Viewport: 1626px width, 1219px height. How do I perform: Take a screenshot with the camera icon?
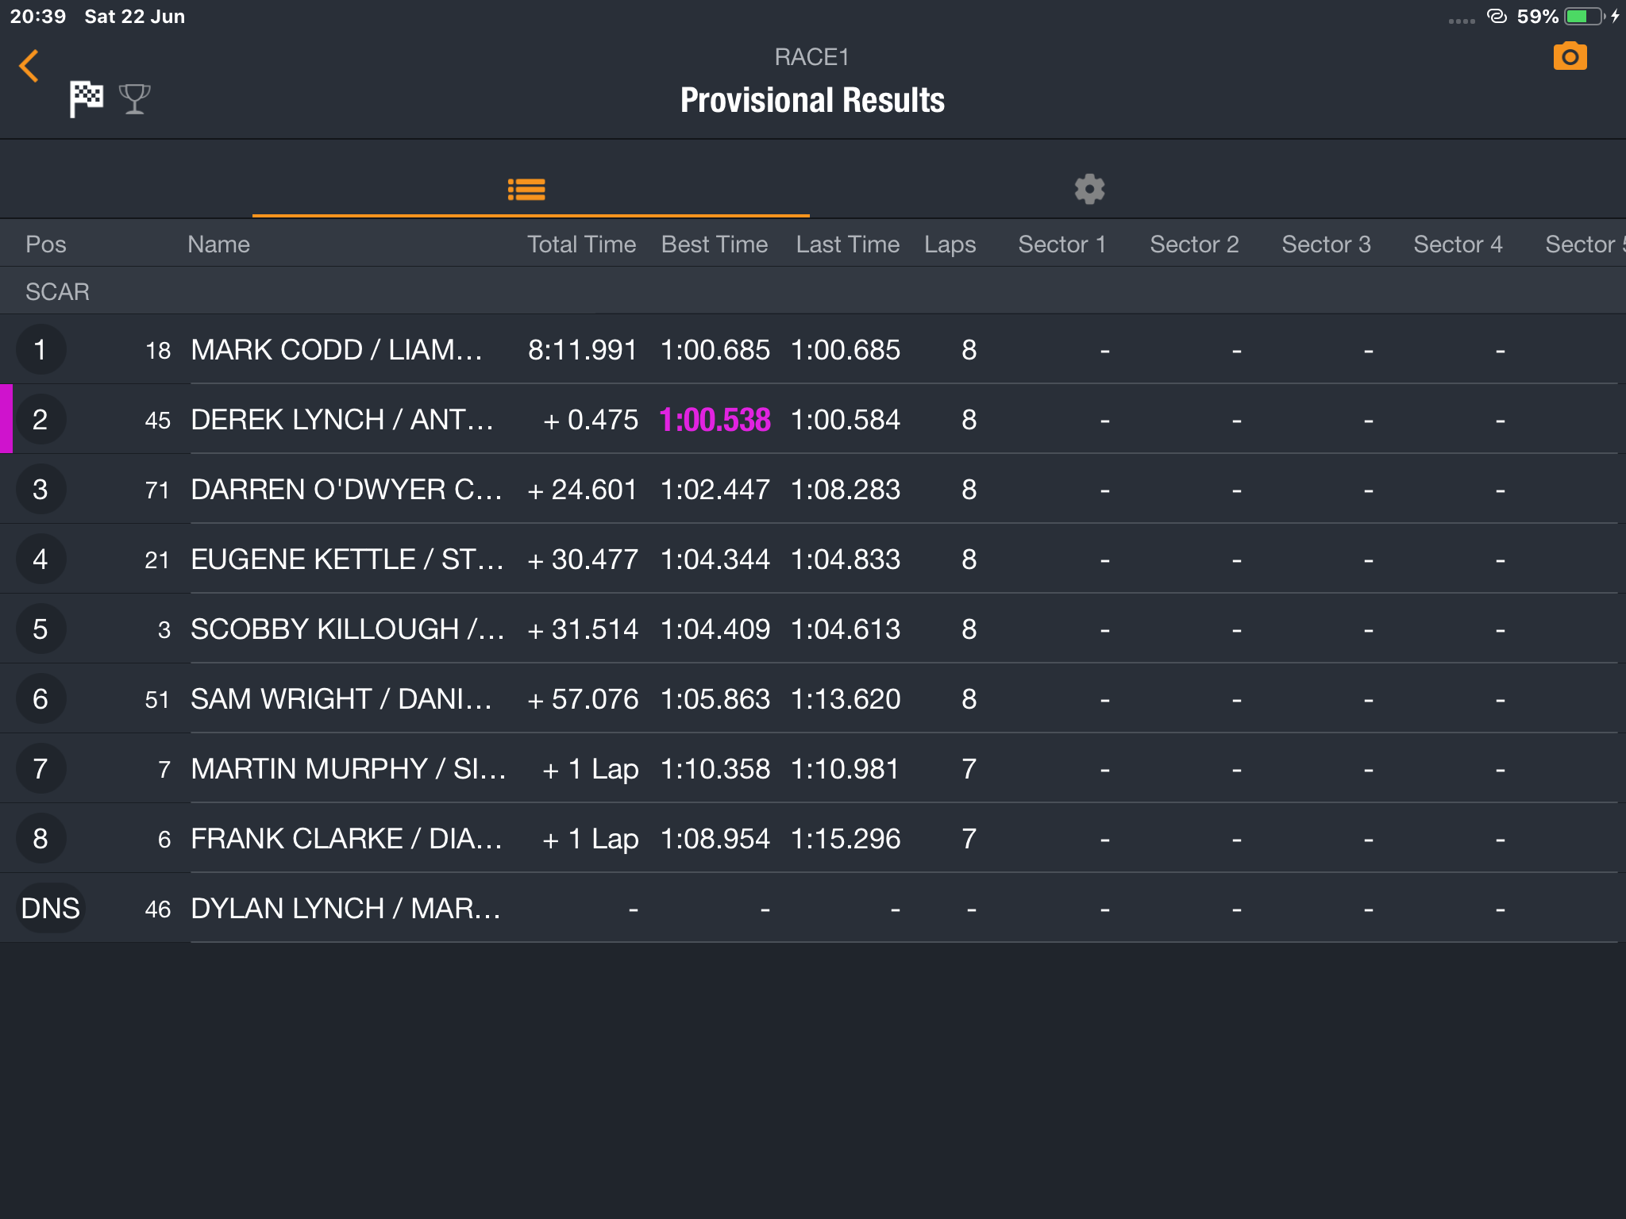point(1570,56)
